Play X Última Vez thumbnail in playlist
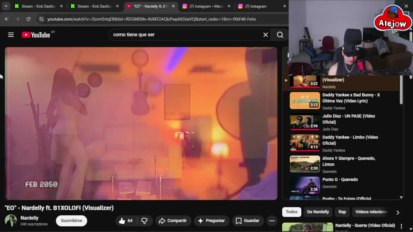 coord(305,101)
